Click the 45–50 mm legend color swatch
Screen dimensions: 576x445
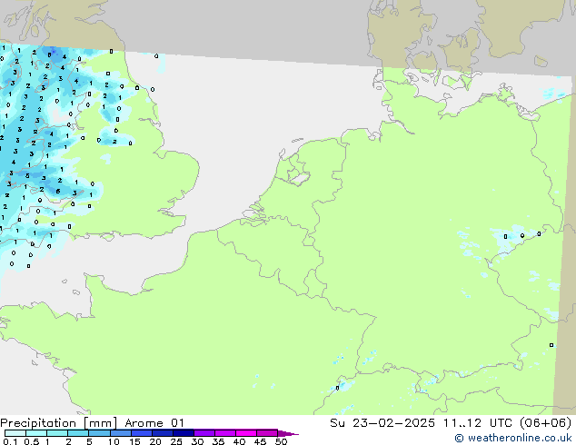pos(267,433)
